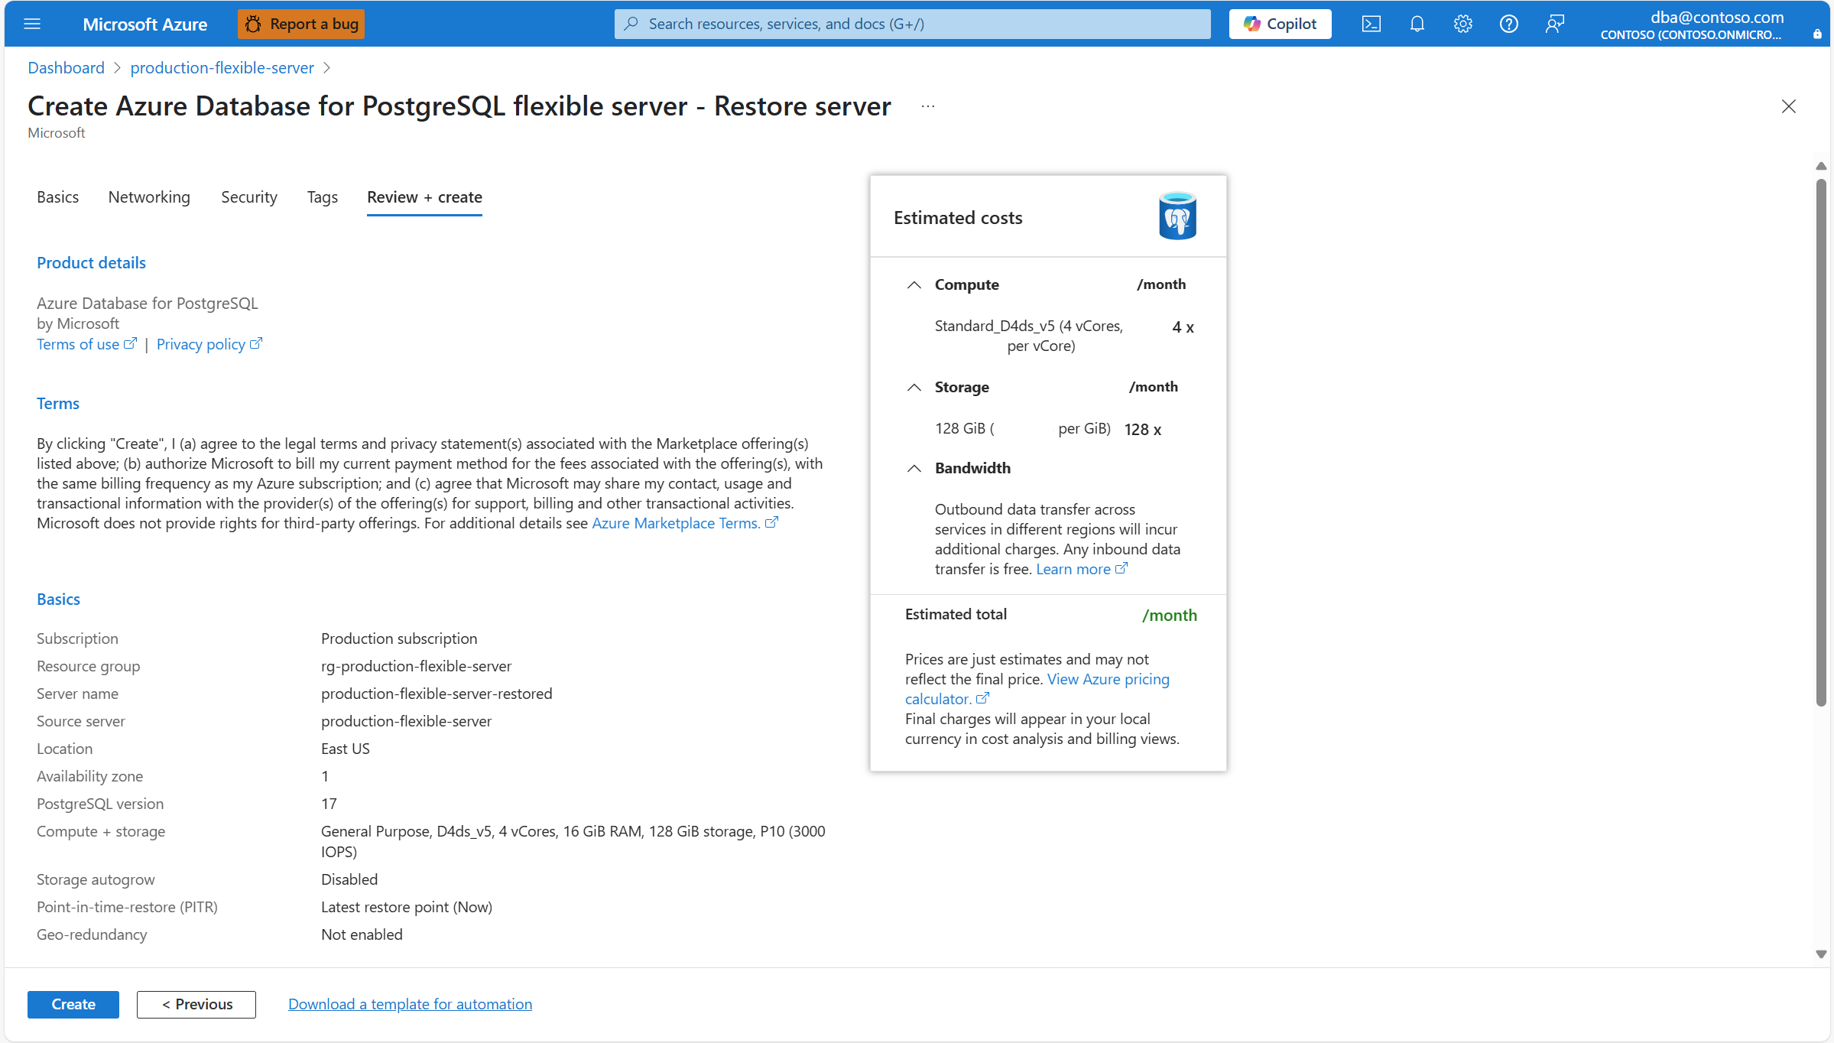This screenshot has width=1834, height=1043.
Task: Open Download a template for automation link
Action: [410, 1004]
